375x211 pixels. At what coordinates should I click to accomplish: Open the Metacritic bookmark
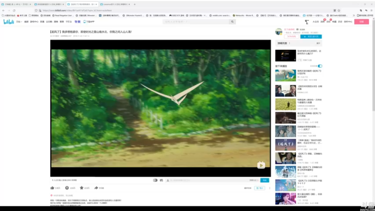pyautogui.click(x=243, y=15)
